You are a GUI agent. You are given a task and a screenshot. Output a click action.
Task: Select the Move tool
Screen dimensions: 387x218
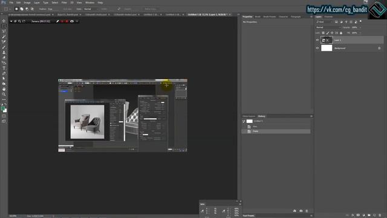pos(4,21)
